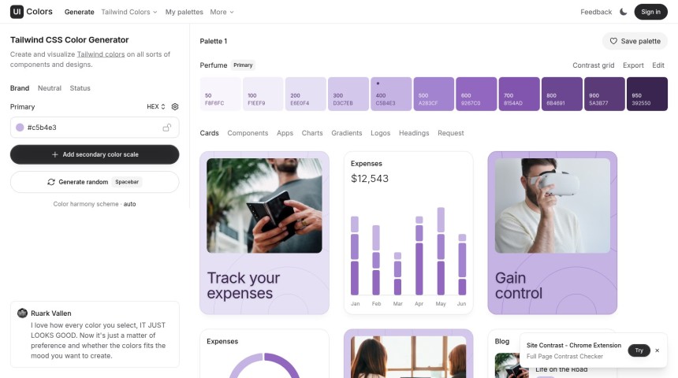Click Save palette button
This screenshot has height=378, width=678.
[x=635, y=41]
